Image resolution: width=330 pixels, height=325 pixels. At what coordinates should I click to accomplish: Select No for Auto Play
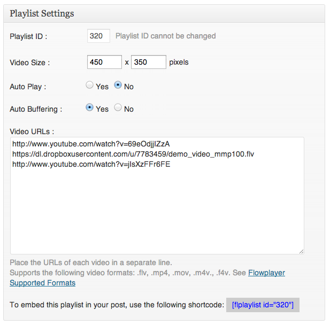click(x=118, y=85)
